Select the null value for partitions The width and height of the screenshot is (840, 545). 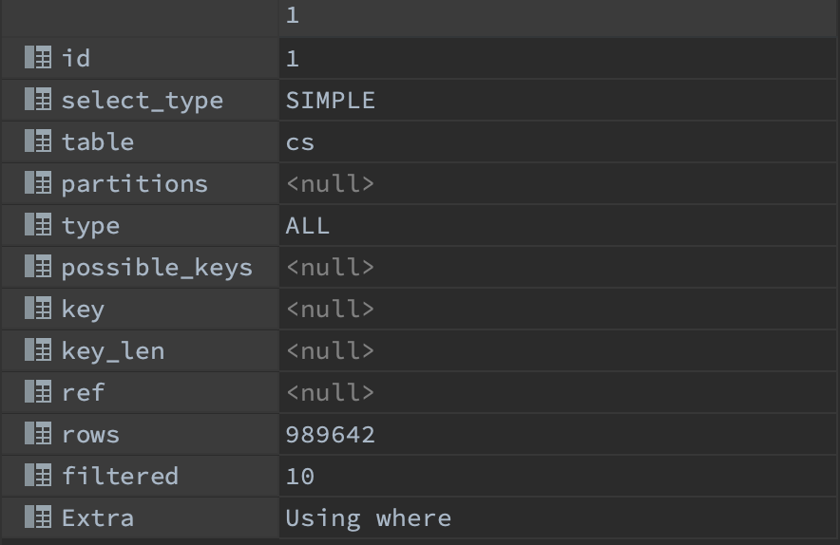(331, 183)
